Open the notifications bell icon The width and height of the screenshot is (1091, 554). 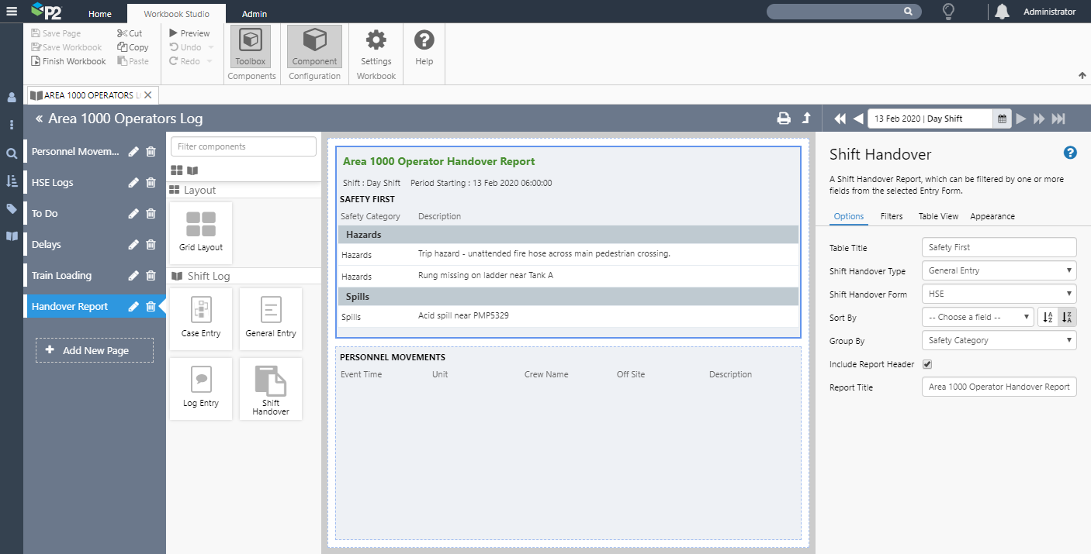click(x=1002, y=12)
